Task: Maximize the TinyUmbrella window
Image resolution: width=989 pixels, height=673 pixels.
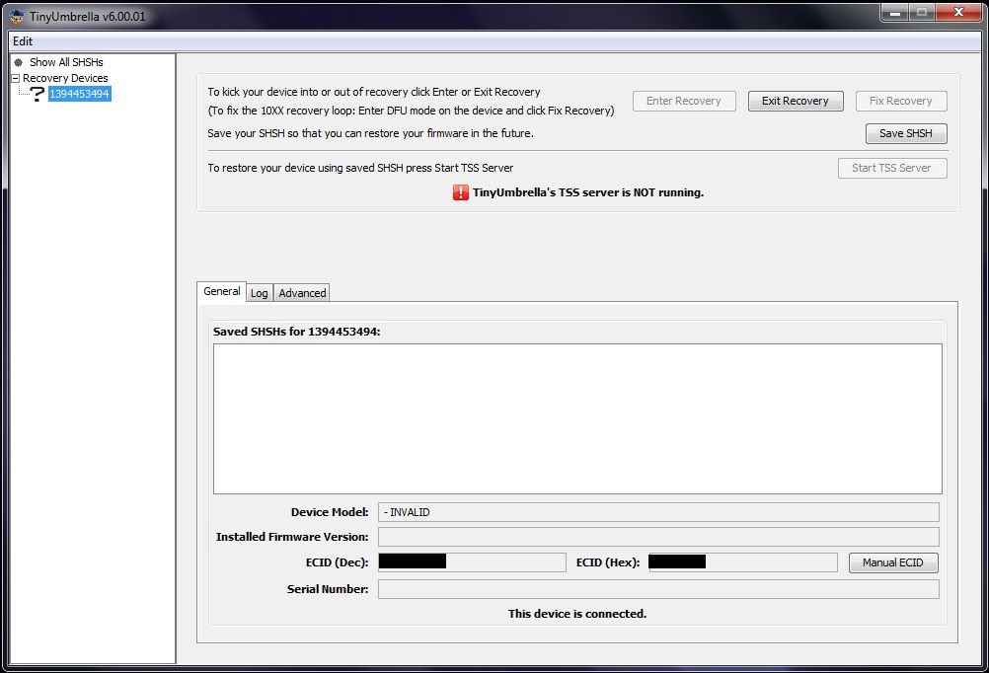Action: pos(922,13)
